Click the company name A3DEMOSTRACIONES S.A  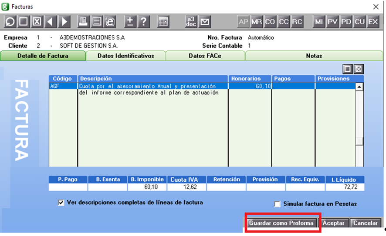click(92, 37)
